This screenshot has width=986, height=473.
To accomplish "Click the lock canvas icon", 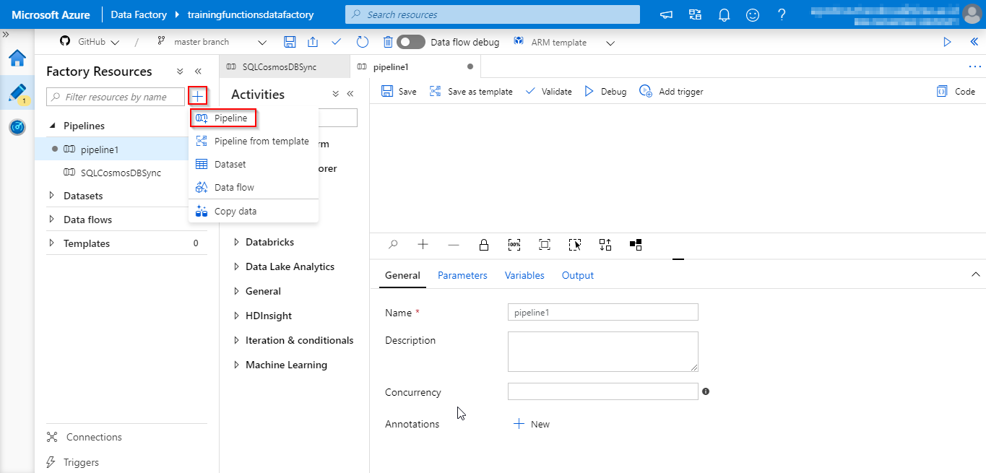I will click(x=484, y=244).
